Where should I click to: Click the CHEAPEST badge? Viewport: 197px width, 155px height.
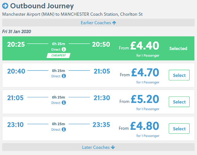coord(58,55)
